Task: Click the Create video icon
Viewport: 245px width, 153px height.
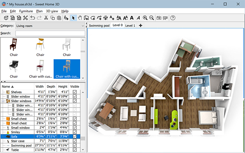Action: [165, 18]
